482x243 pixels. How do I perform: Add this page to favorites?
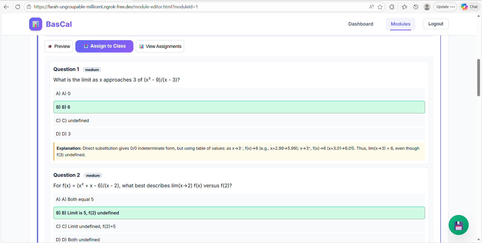pyautogui.click(x=380, y=7)
